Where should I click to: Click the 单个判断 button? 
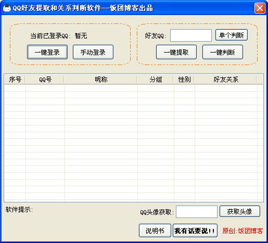click(x=232, y=35)
